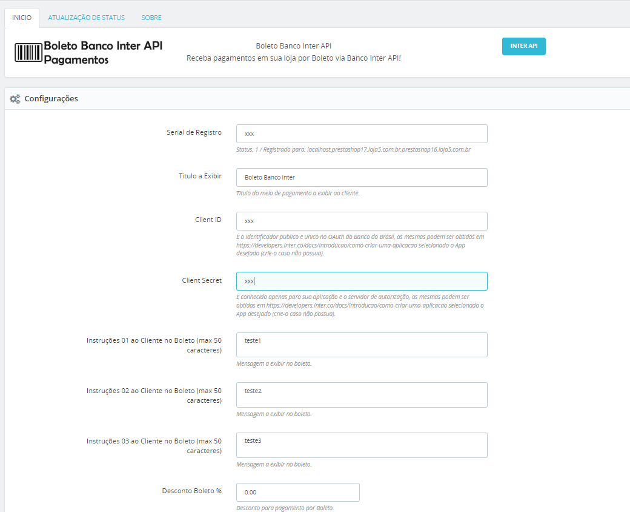The image size is (630, 512).
Task: Focus the Serial de Registro field
Action: (x=362, y=133)
